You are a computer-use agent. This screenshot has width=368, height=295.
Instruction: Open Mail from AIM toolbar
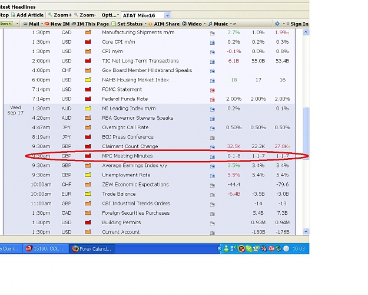31,24
